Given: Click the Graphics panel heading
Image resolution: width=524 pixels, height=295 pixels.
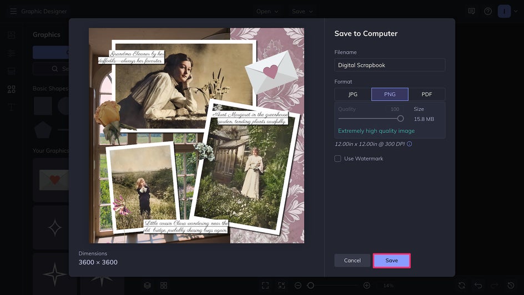Looking at the screenshot, I should coord(47,35).
